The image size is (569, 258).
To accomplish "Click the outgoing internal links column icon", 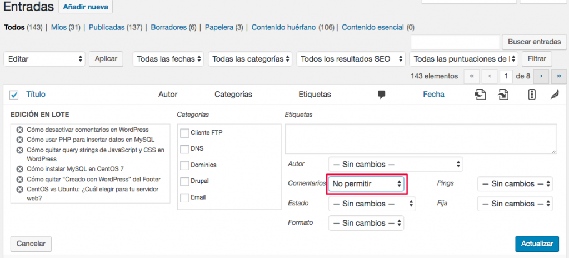I will pos(480,95).
